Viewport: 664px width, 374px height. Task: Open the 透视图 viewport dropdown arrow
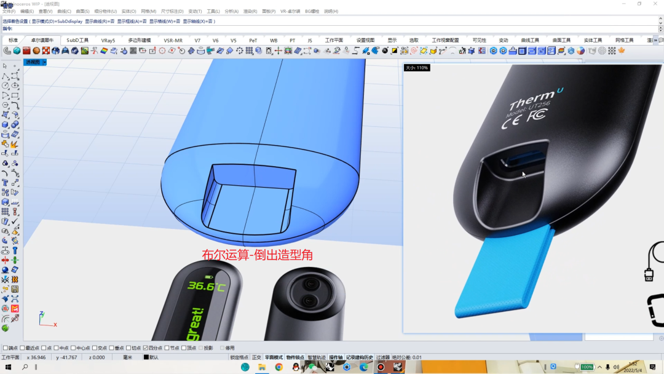pyautogui.click(x=44, y=62)
